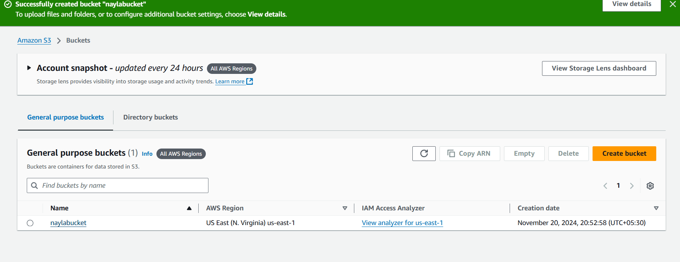Click the breadcrumb chevron separator
Image resolution: width=680 pixels, height=262 pixels.
tap(59, 41)
